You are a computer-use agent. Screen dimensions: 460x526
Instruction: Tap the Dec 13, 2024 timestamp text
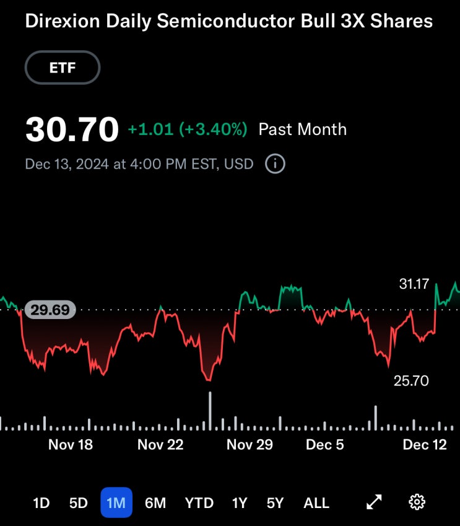139,164
